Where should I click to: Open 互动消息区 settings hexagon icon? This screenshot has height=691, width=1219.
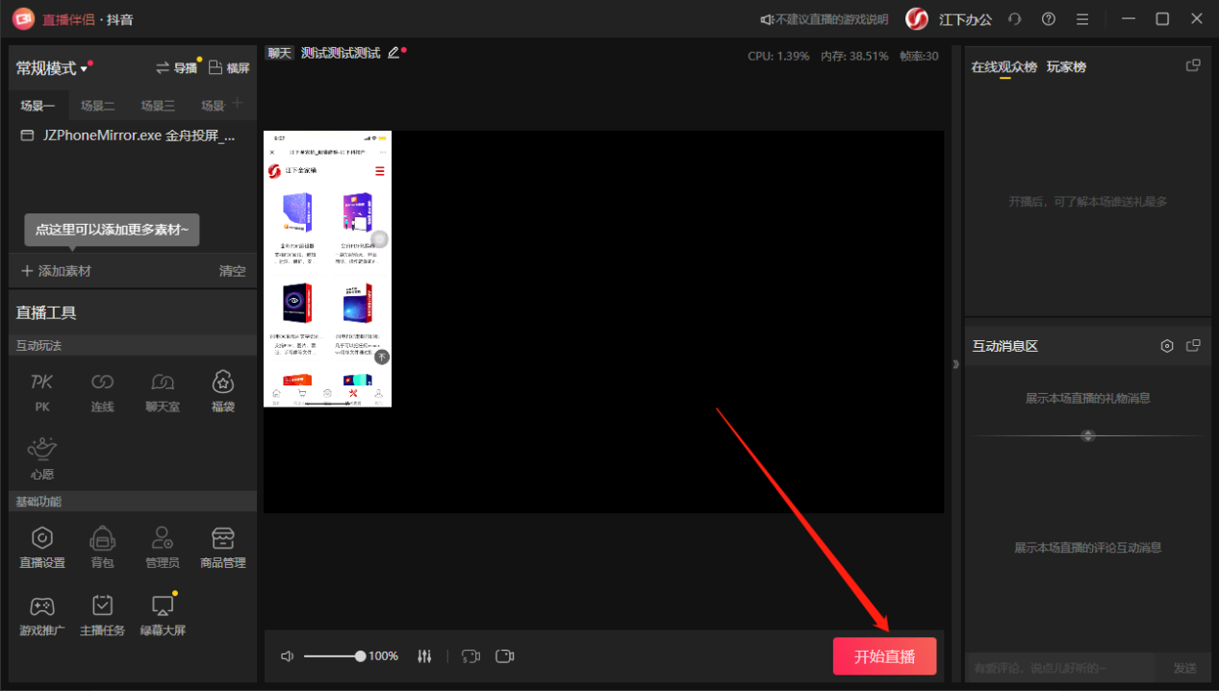coord(1167,346)
